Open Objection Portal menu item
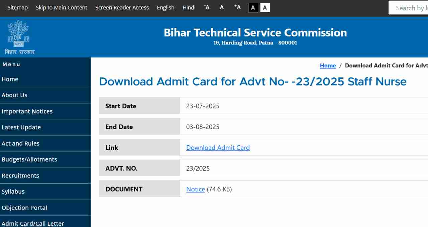The width and height of the screenshot is (428, 227). click(45, 207)
